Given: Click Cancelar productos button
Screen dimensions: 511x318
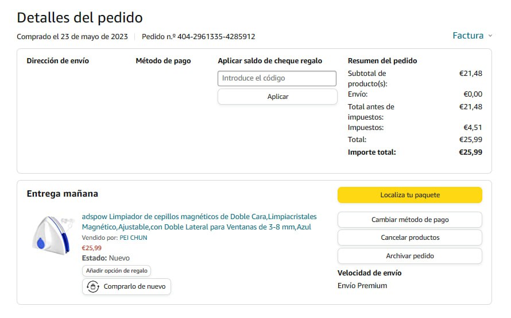Looking at the screenshot, I should 409,237.
